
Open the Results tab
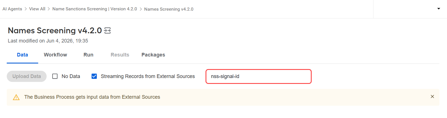pos(120,55)
